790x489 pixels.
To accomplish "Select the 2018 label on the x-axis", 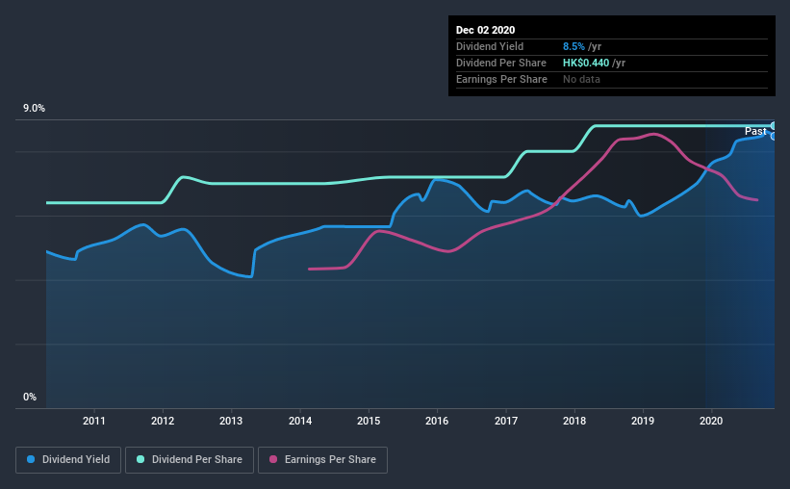I will (x=574, y=421).
